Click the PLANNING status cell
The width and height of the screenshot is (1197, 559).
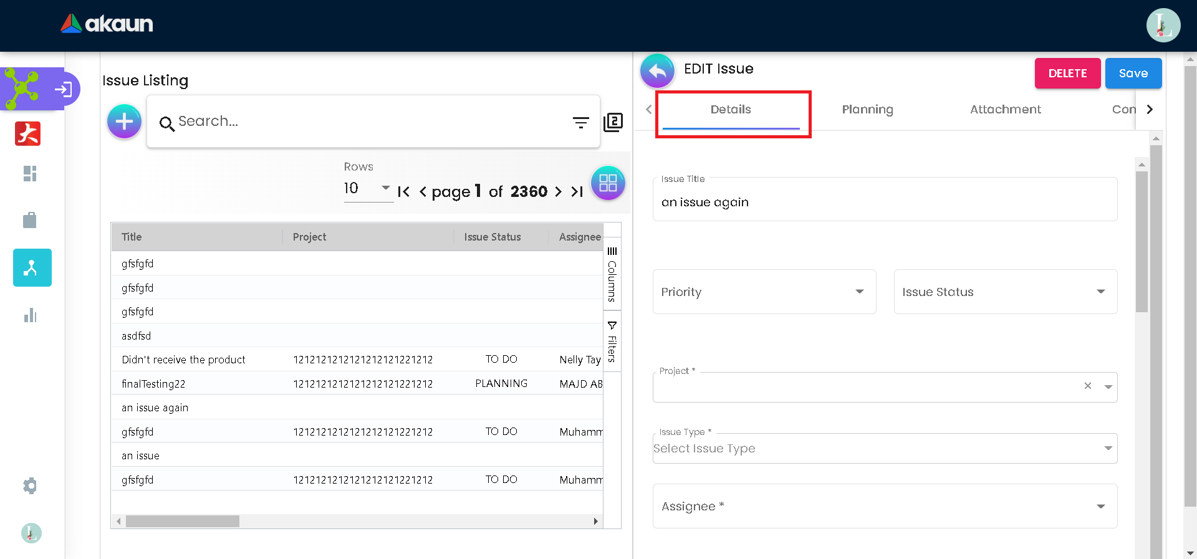pyautogui.click(x=501, y=384)
